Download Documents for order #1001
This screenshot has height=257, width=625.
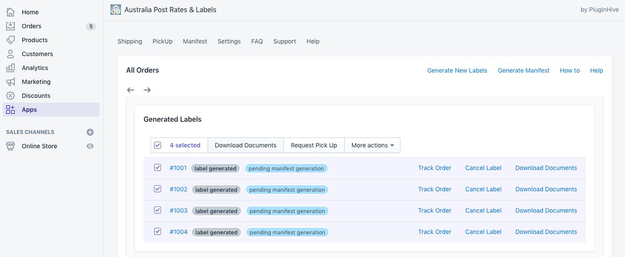[546, 168]
